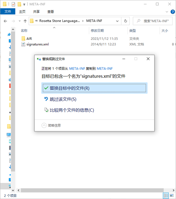This screenshot has width=176, height=199.
Task: Click properties checkmark icon in title bar
Action: 13,4
